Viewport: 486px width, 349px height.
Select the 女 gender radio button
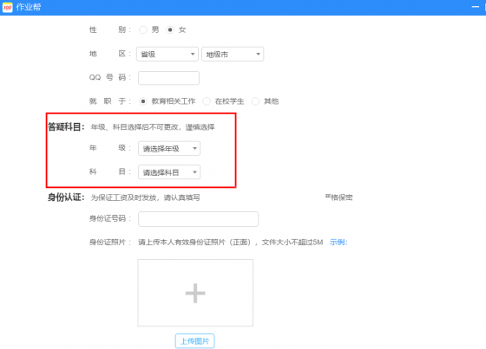[x=170, y=29]
